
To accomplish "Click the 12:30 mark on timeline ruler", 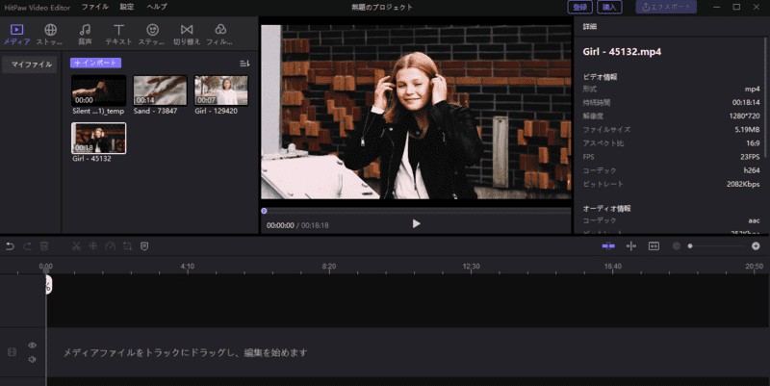I will pos(471,267).
